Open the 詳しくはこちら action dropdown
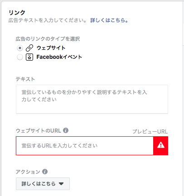 [x=43, y=184]
